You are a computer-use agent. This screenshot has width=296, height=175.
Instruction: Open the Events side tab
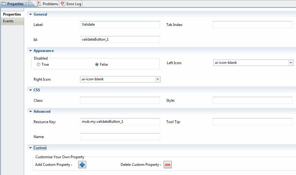12,21
